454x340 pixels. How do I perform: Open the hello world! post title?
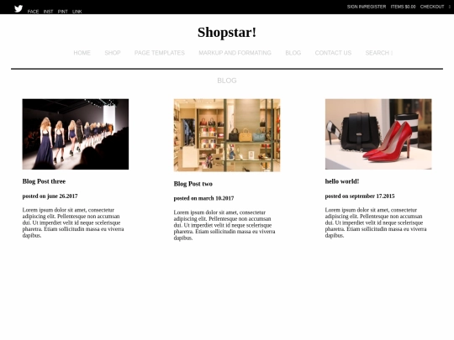(342, 181)
